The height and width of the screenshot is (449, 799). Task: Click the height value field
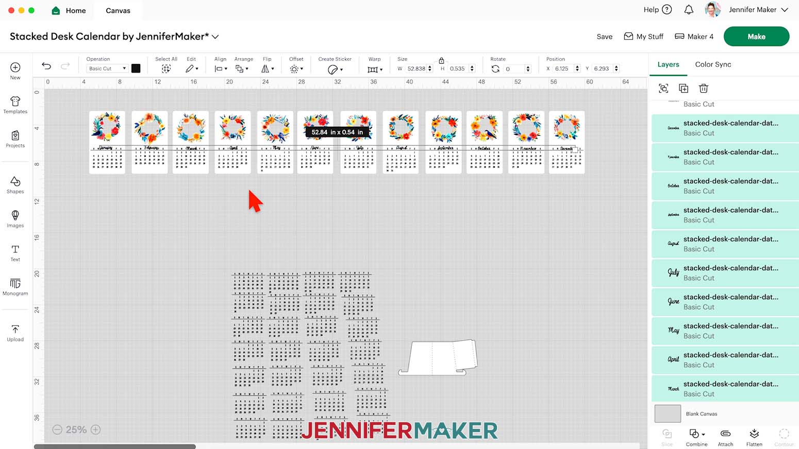(458, 68)
